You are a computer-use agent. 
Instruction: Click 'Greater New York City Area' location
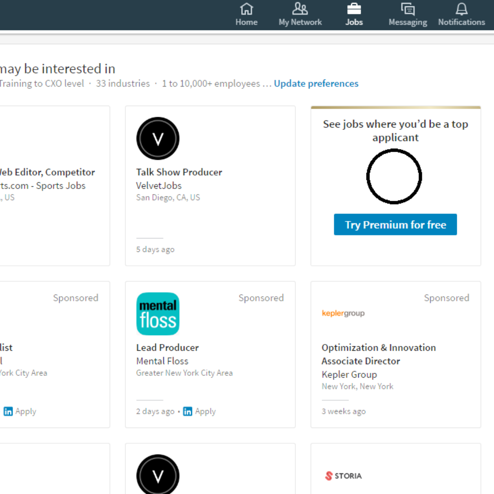coord(184,373)
